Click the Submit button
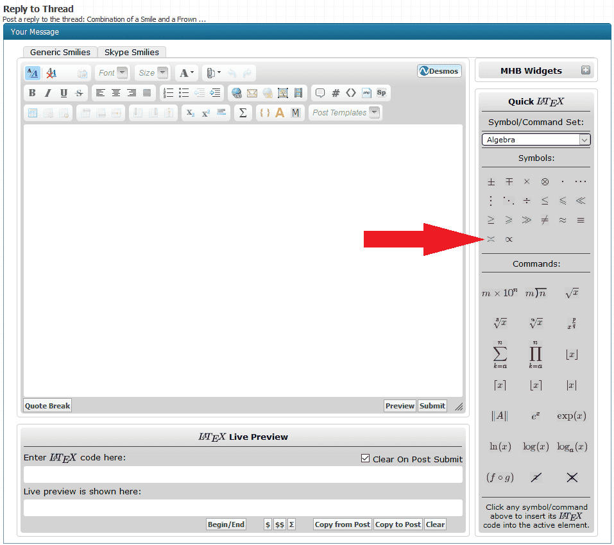The height and width of the screenshot is (545, 614). 432,406
